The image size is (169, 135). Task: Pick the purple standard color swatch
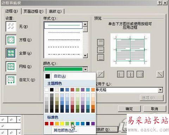tap(93, 123)
